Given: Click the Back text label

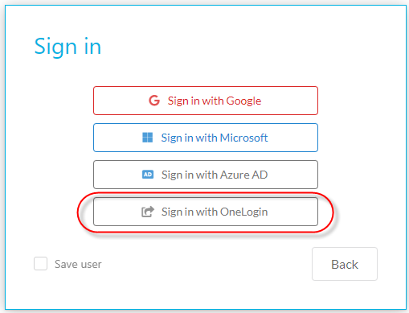Looking at the screenshot, I should click(x=345, y=265).
